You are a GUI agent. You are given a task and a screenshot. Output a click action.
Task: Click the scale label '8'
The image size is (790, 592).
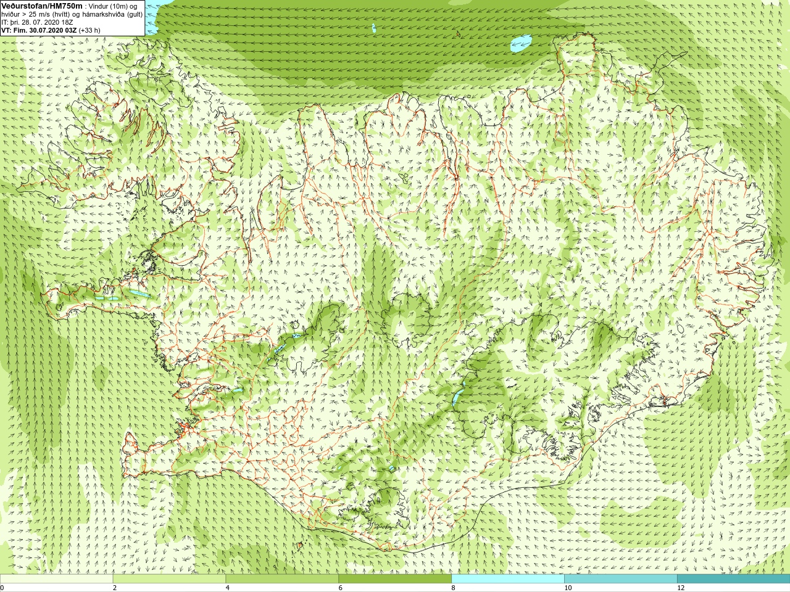[x=453, y=588]
